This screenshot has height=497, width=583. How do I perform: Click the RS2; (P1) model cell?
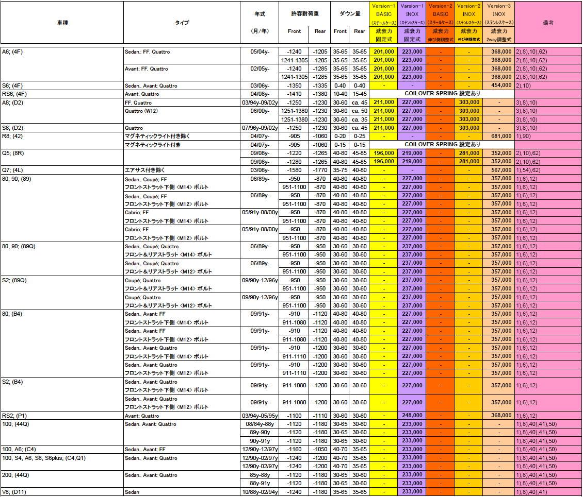click(x=62, y=416)
